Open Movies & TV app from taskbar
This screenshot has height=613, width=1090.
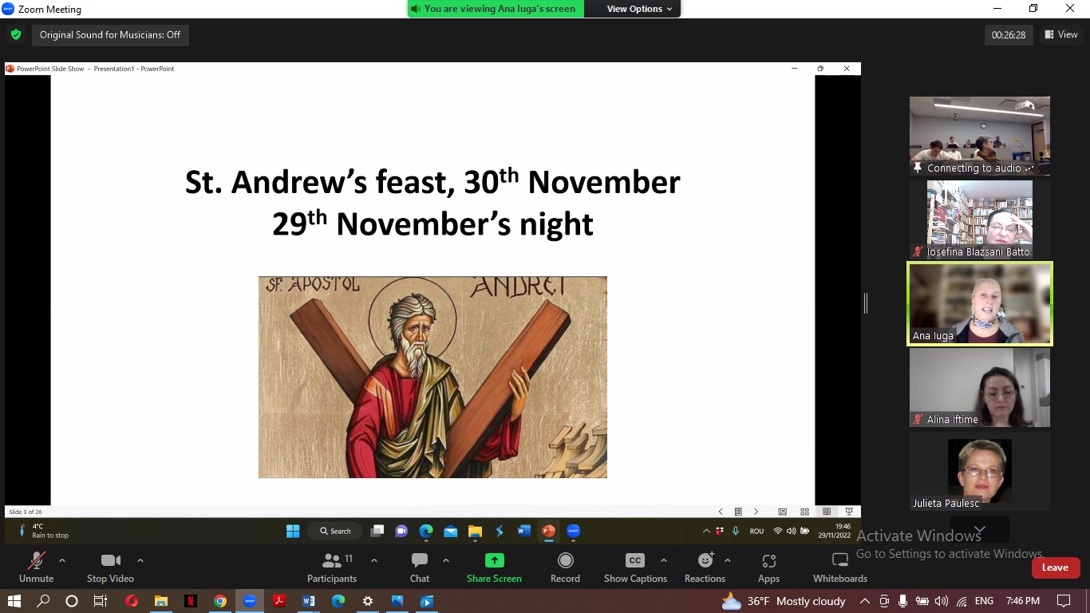[x=427, y=601]
